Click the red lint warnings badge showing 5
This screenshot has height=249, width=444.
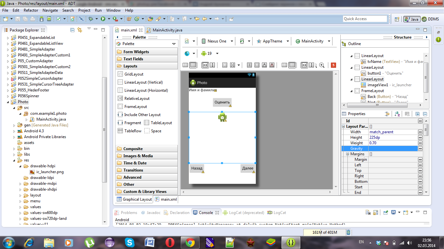[x=333, y=65]
